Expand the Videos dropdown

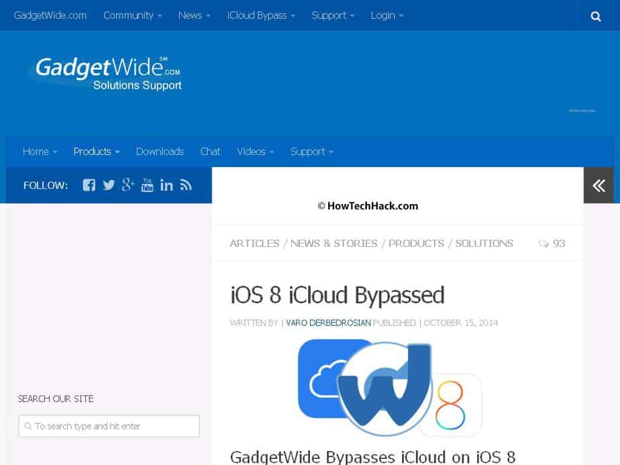tap(256, 152)
